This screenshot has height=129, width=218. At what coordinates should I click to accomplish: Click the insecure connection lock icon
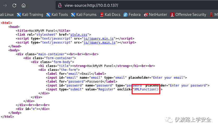click(60, 5)
